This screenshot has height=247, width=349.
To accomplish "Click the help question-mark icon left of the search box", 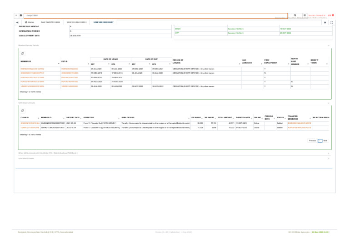I will (21, 15).
